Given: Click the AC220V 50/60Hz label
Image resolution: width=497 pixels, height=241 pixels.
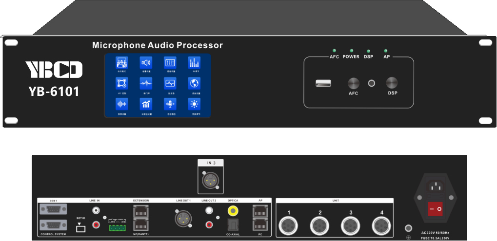Looking at the screenshot, I should (435, 232).
